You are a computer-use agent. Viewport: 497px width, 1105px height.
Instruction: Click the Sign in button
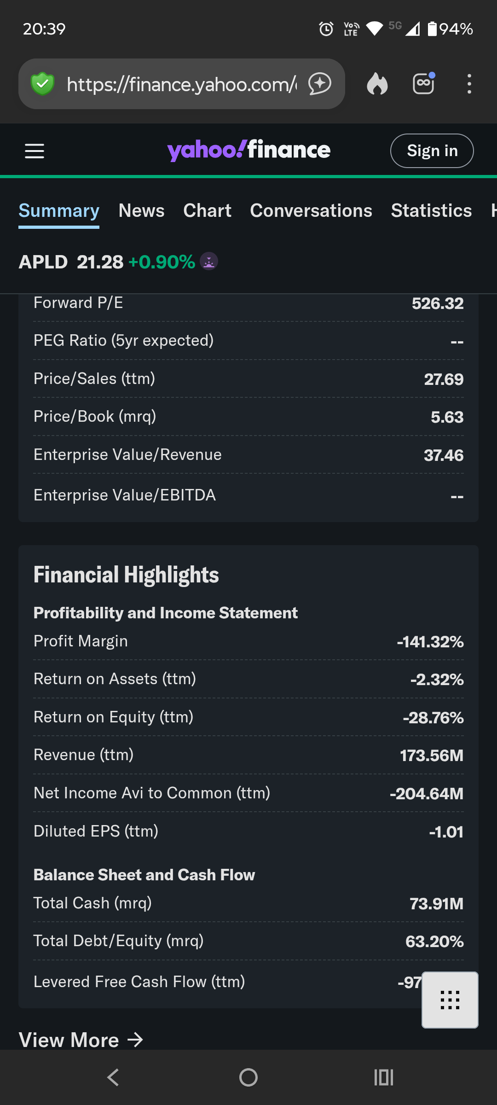(x=432, y=151)
